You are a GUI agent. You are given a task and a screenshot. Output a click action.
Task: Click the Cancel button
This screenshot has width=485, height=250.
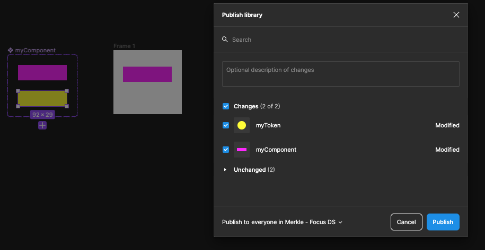[x=406, y=222]
